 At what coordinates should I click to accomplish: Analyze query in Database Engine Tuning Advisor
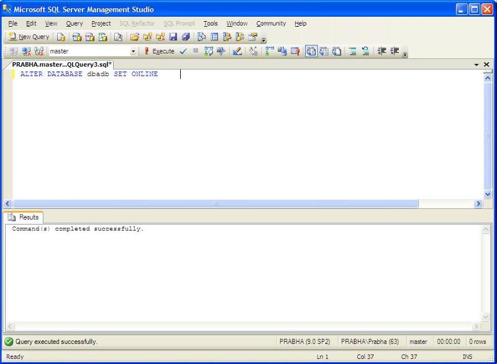[x=221, y=52]
